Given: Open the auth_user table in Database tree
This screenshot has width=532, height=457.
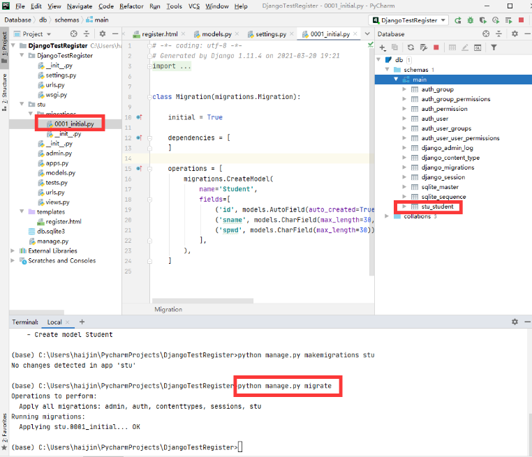Looking at the screenshot, I should [434, 119].
